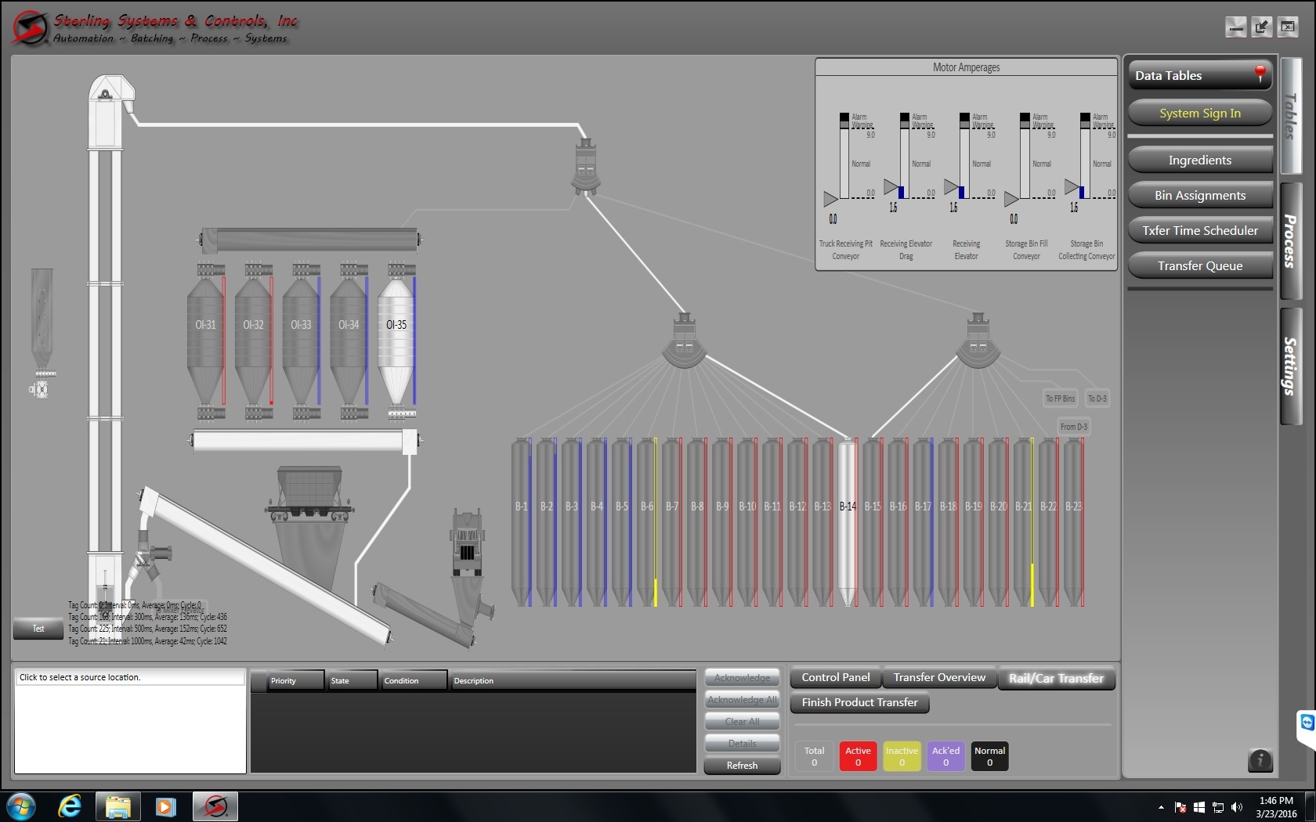1316x822 pixels.
Task: Click the System Sign In button
Action: 1199,114
